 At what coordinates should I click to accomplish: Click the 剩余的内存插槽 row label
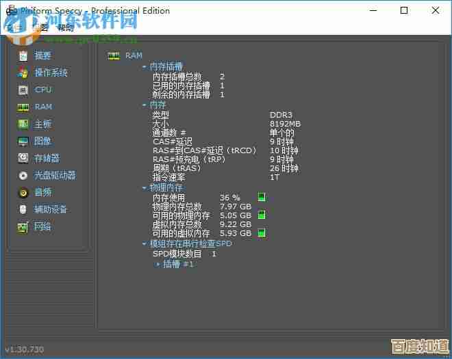tap(181, 95)
